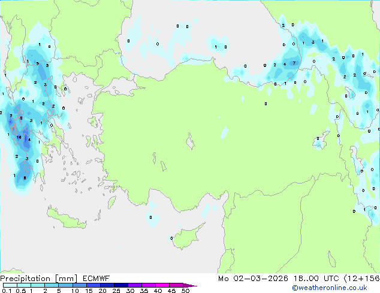The image size is (380, 293).
Task: Click the 5–10 mm blue legend swatch
Action: [x=66, y=285]
